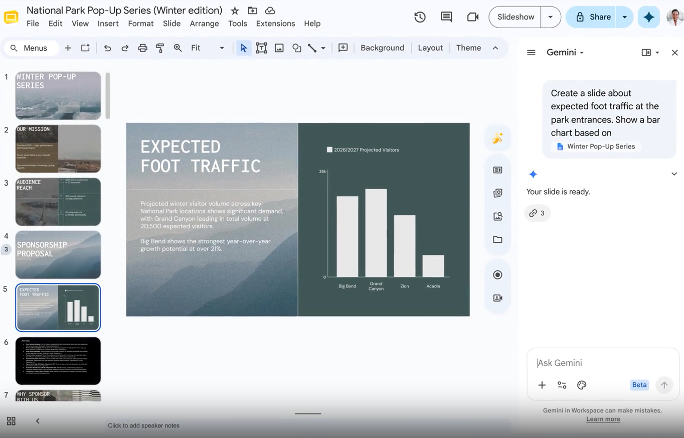Open the Google Slides home logo

tap(11, 17)
